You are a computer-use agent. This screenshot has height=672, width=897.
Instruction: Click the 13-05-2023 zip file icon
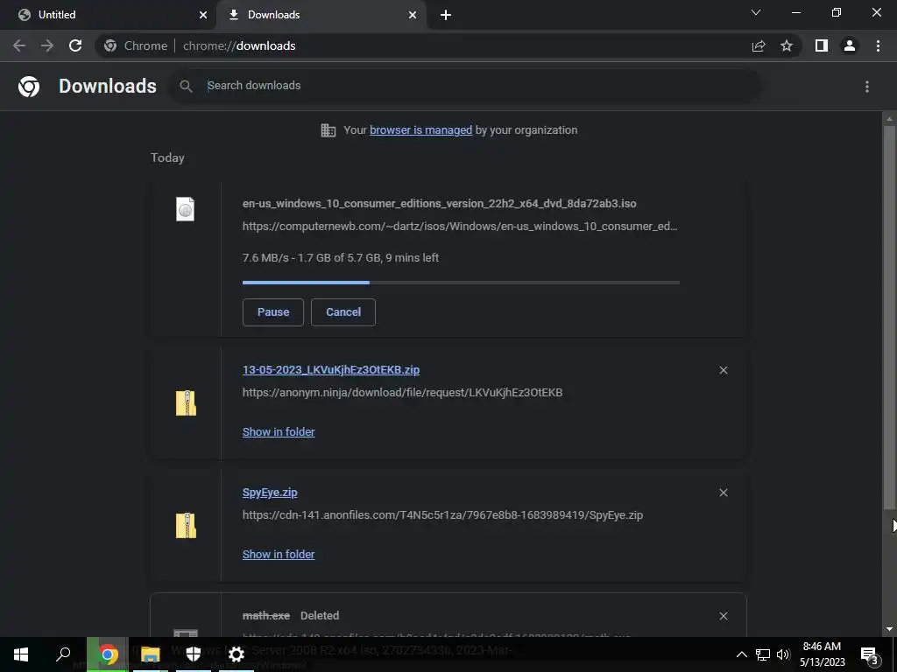click(x=186, y=402)
